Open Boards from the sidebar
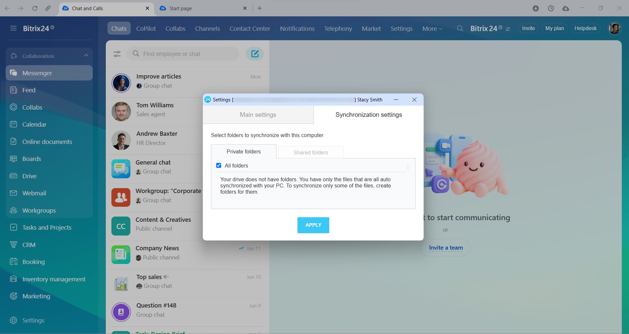Image resolution: width=629 pixels, height=334 pixels. [x=49, y=159]
